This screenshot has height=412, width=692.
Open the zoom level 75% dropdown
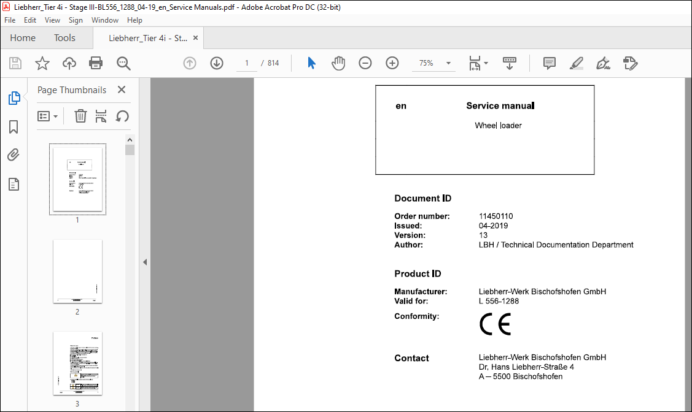(x=448, y=63)
